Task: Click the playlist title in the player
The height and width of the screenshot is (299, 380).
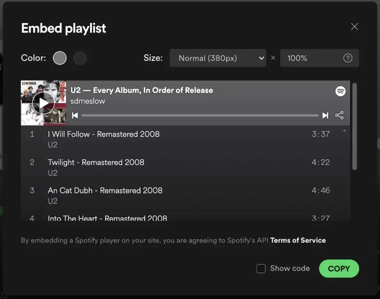Action: 142,90
